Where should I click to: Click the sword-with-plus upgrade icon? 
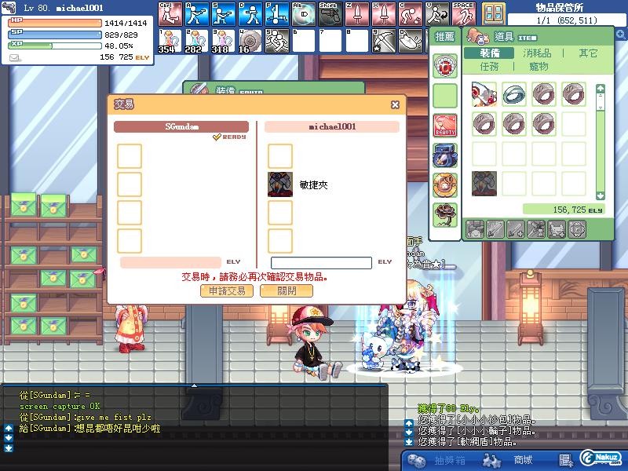516,230
